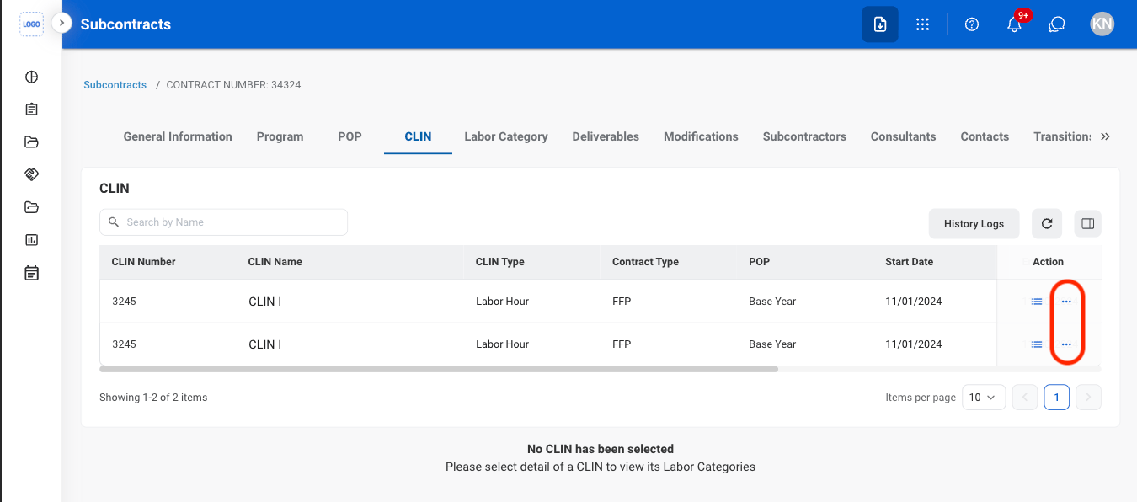Screen dimensions: 1137x502
Task: Click the History Logs button
Action: click(x=974, y=224)
